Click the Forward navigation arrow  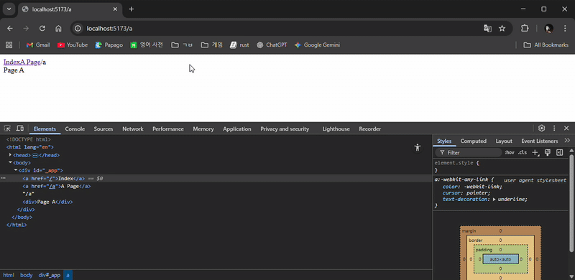point(26,29)
